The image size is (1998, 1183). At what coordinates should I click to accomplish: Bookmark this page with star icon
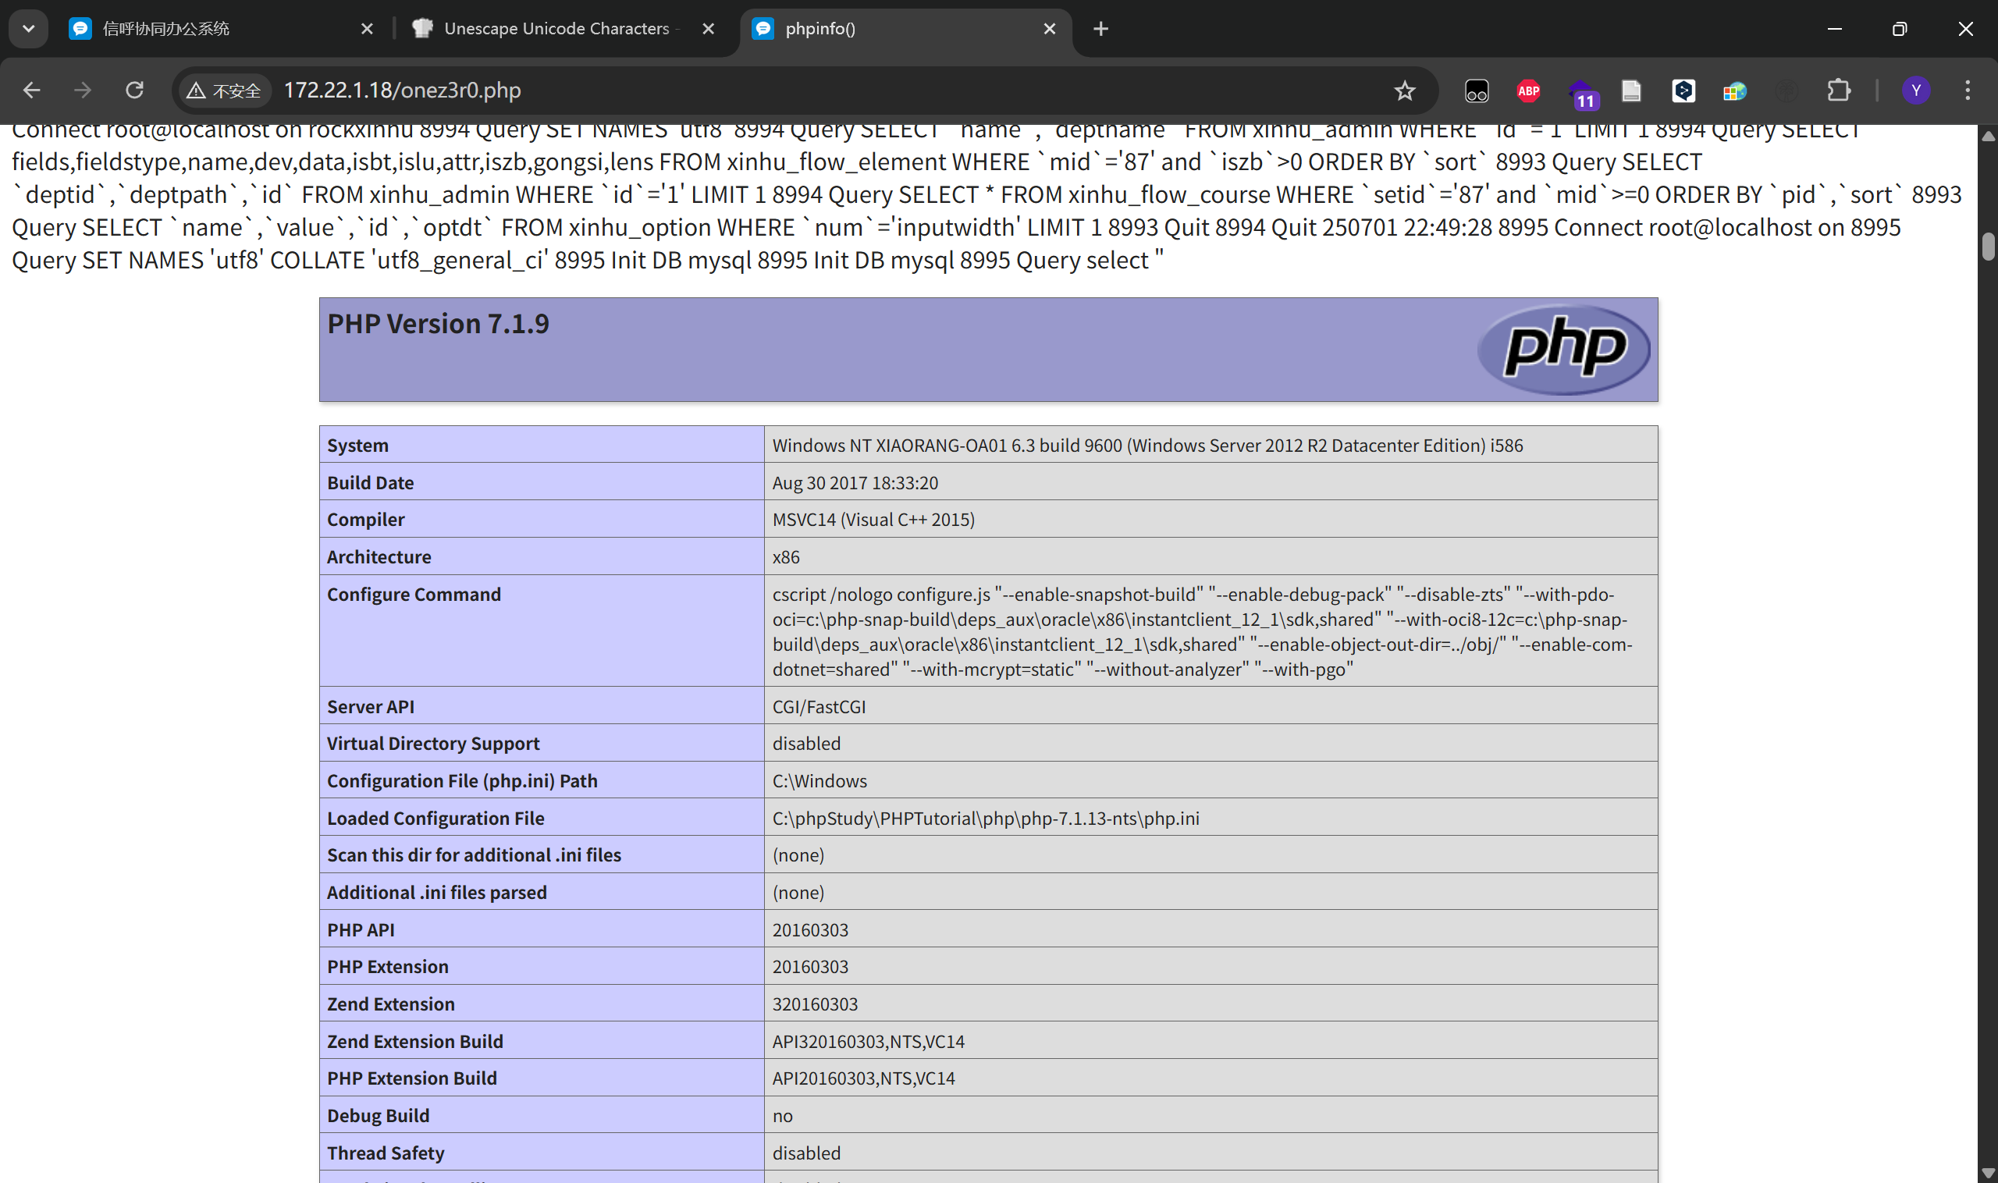[x=1404, y=91]
